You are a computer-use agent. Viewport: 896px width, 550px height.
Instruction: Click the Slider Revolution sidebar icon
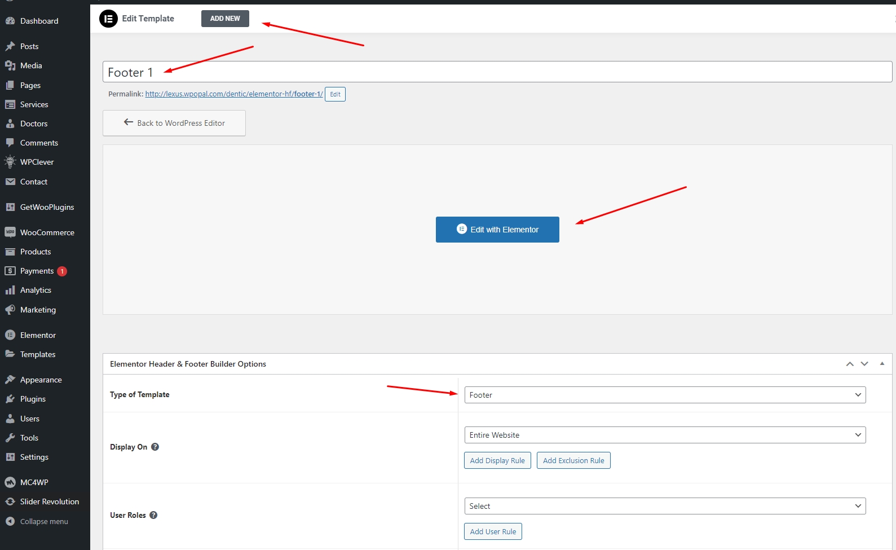pyautogui.click(x=10, y=501)
